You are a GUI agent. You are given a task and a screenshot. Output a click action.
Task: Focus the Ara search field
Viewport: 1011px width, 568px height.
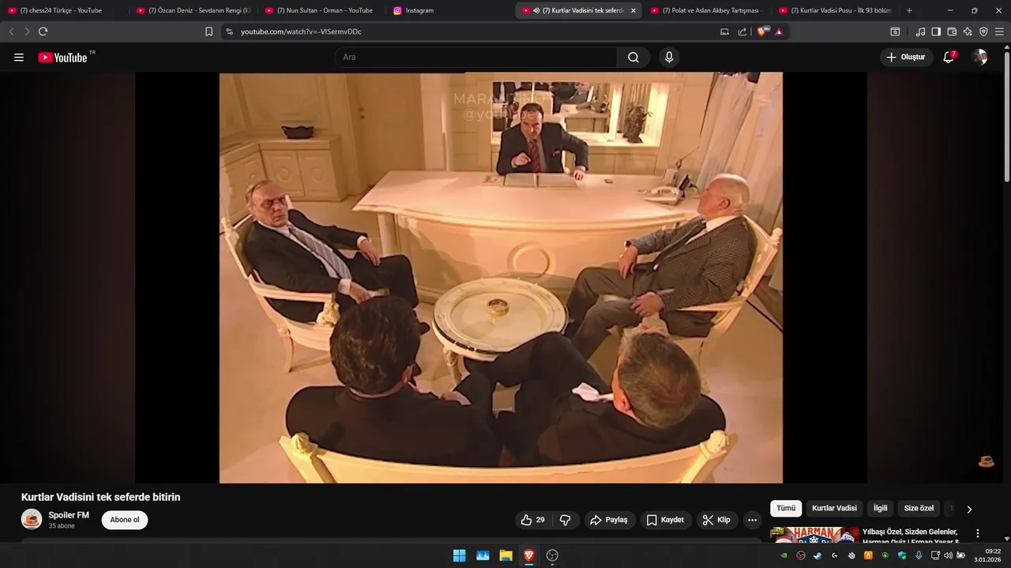point(475,58)
